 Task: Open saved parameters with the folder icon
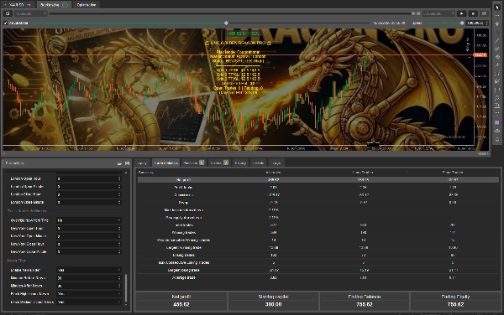(119, 163)
